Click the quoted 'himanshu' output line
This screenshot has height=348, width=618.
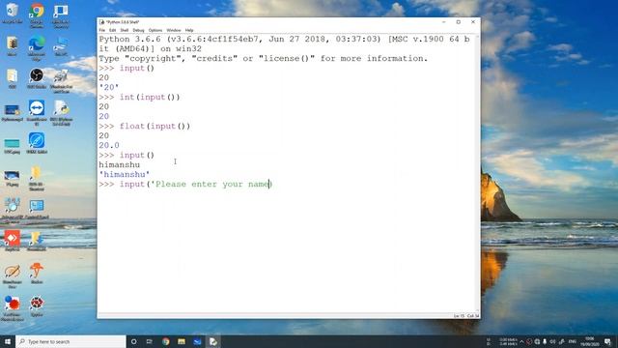pos(125,174)
